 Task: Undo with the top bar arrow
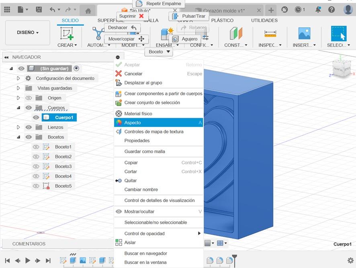coord(53,10)
